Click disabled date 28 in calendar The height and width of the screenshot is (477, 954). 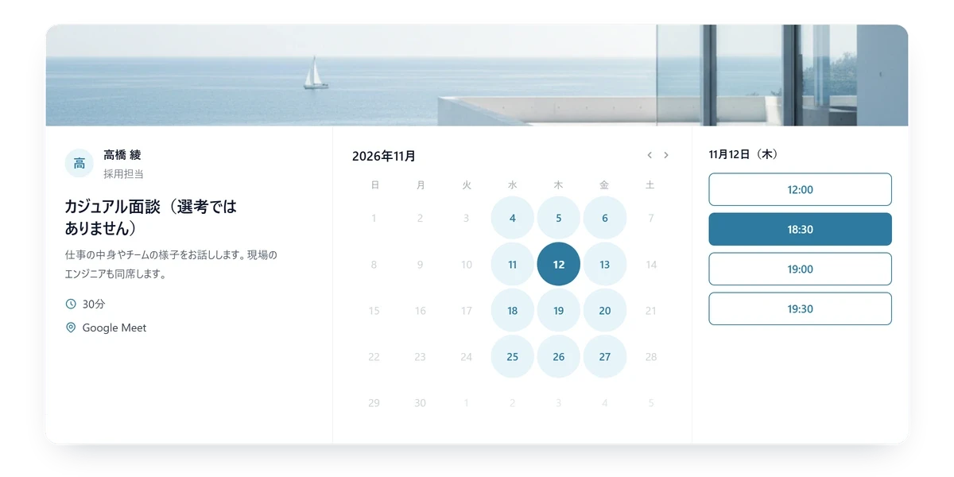(x=651, y=356)
